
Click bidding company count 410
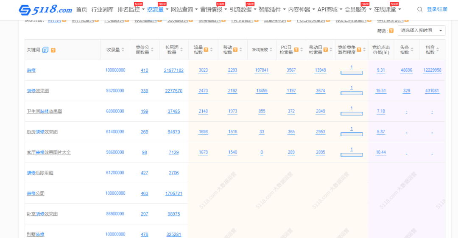tap(144, 70)
